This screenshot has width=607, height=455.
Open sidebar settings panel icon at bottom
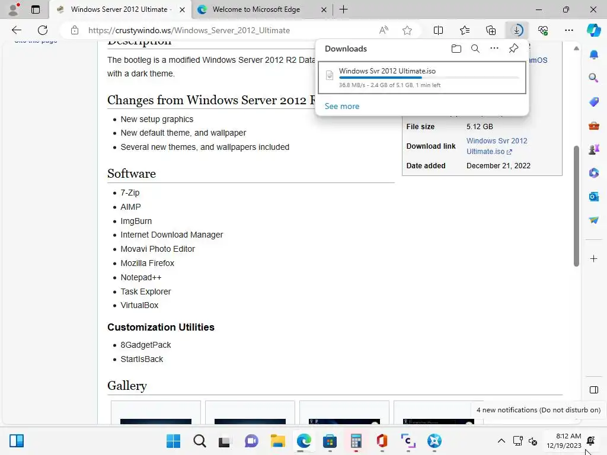click(593, 390)
